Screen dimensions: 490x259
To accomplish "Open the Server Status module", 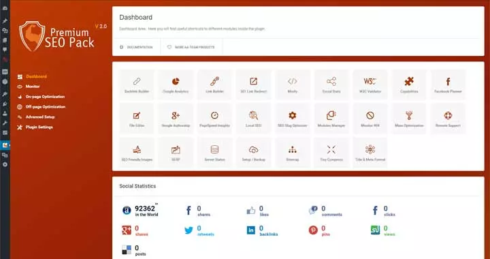I will 214,153.
